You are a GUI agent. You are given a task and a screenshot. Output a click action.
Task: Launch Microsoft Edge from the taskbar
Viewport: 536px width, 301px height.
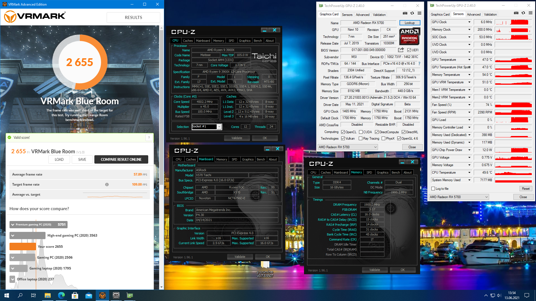[61, 295]
